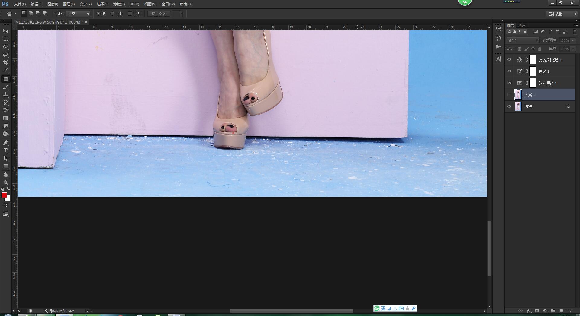Open the Select menu
The width and height of the screenshot is (580, 316).
102,4
